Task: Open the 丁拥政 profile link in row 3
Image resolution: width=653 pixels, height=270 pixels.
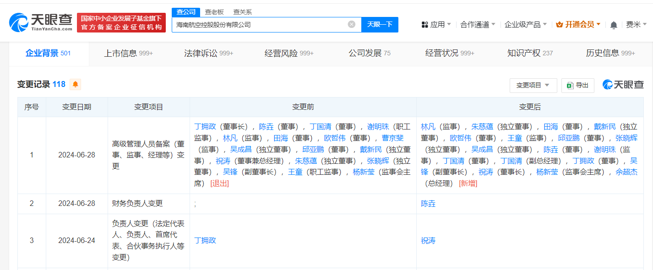Action: tap(204, 240)
